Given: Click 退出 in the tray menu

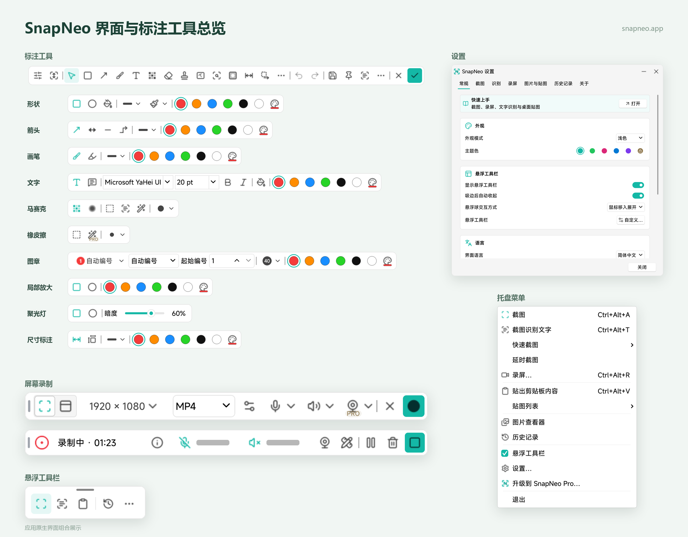Looking at the screenshot, I should pos(567,499).
